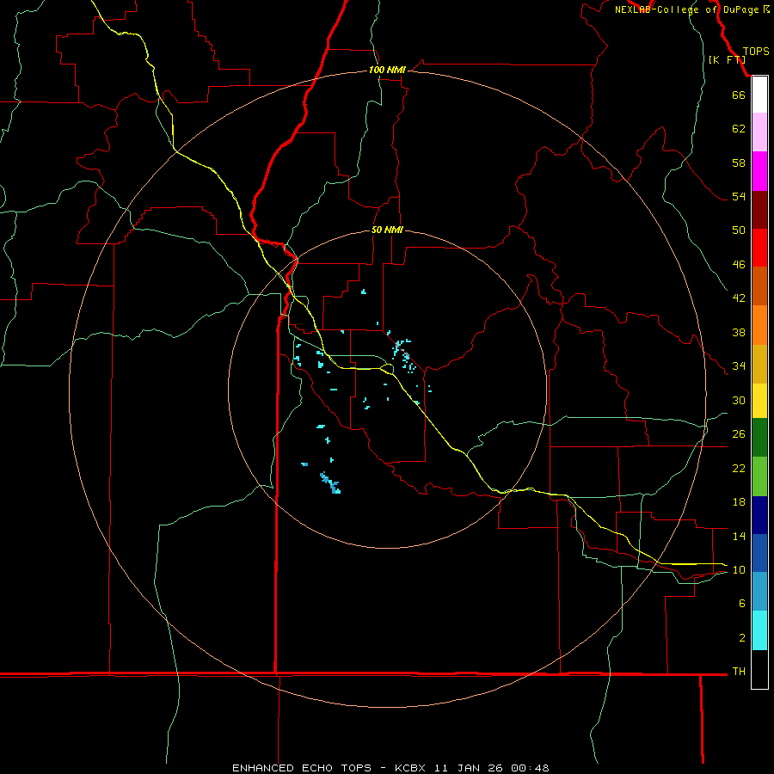Click the light pink 62 color swatch
Viewport: 774px width, 774px height.
coord(759,132)
